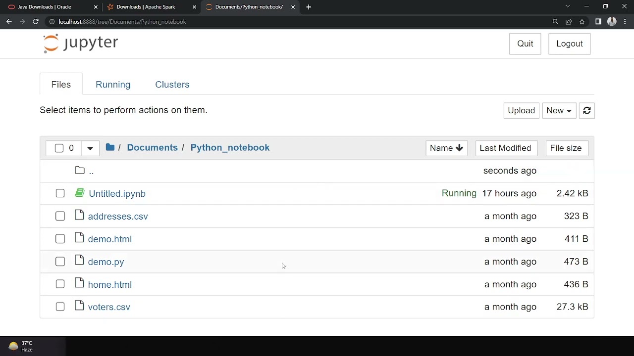This screenshot has height=356, width=634.
Task: Open the voters.csv file
Action: 109,307
